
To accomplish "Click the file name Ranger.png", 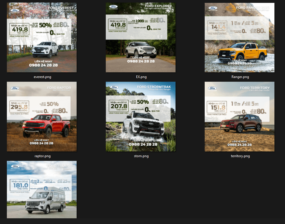I will [x=240, y=77].
